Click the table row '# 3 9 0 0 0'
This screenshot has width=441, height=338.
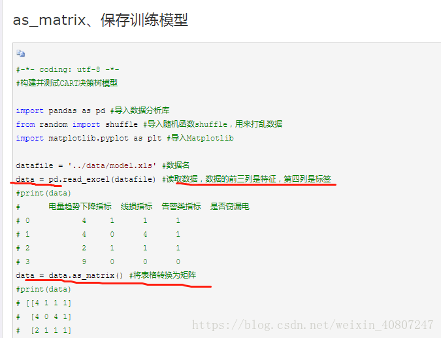pyautogui.click(x=98, y=262)
